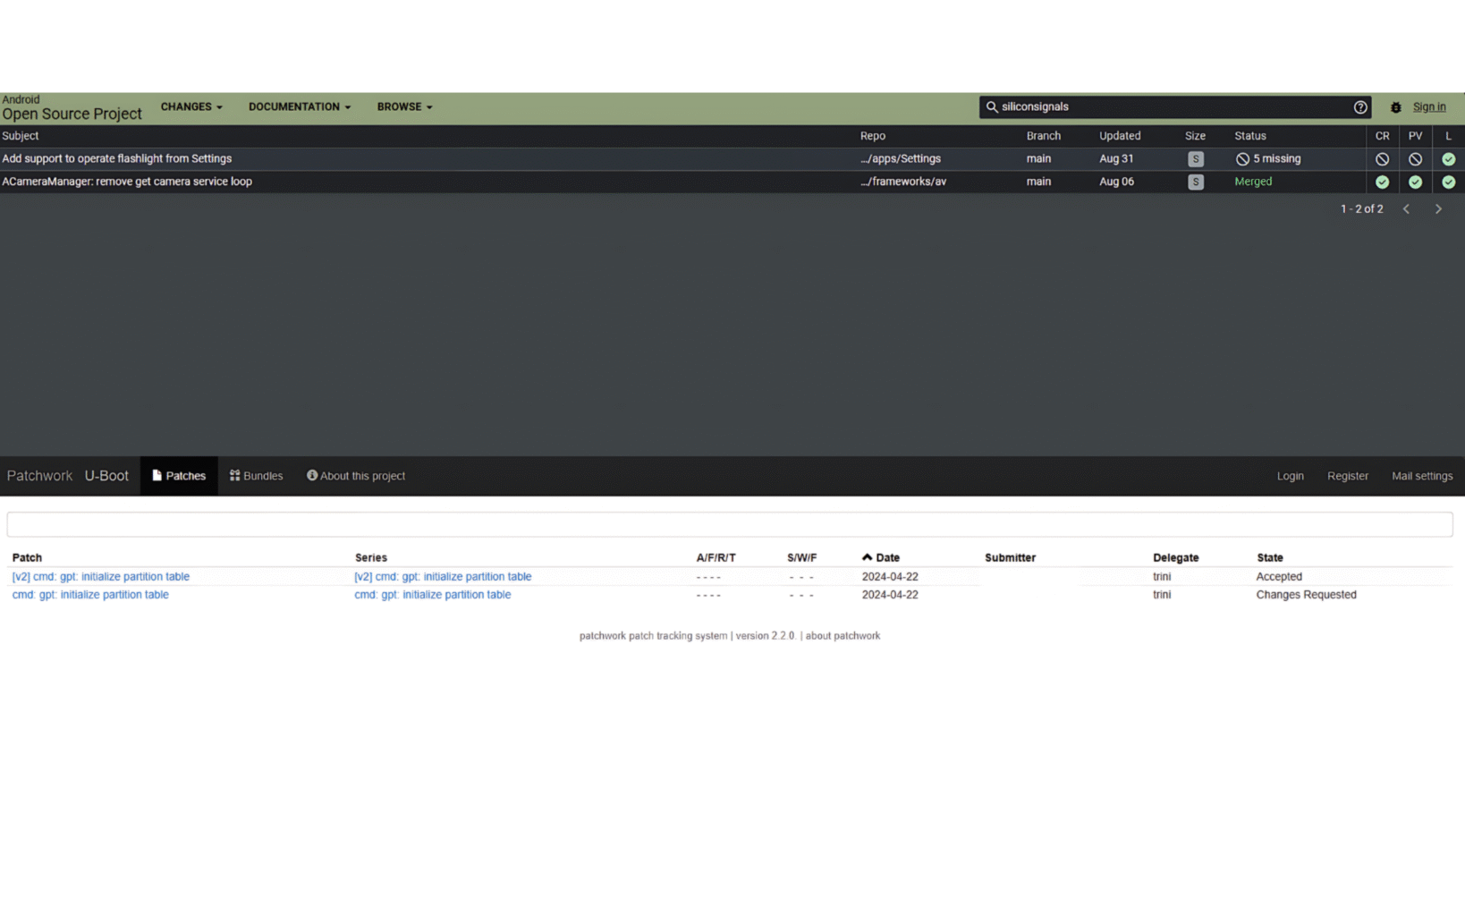
Task: Click the Login menu item
Action: click(x=1290, y=476)
